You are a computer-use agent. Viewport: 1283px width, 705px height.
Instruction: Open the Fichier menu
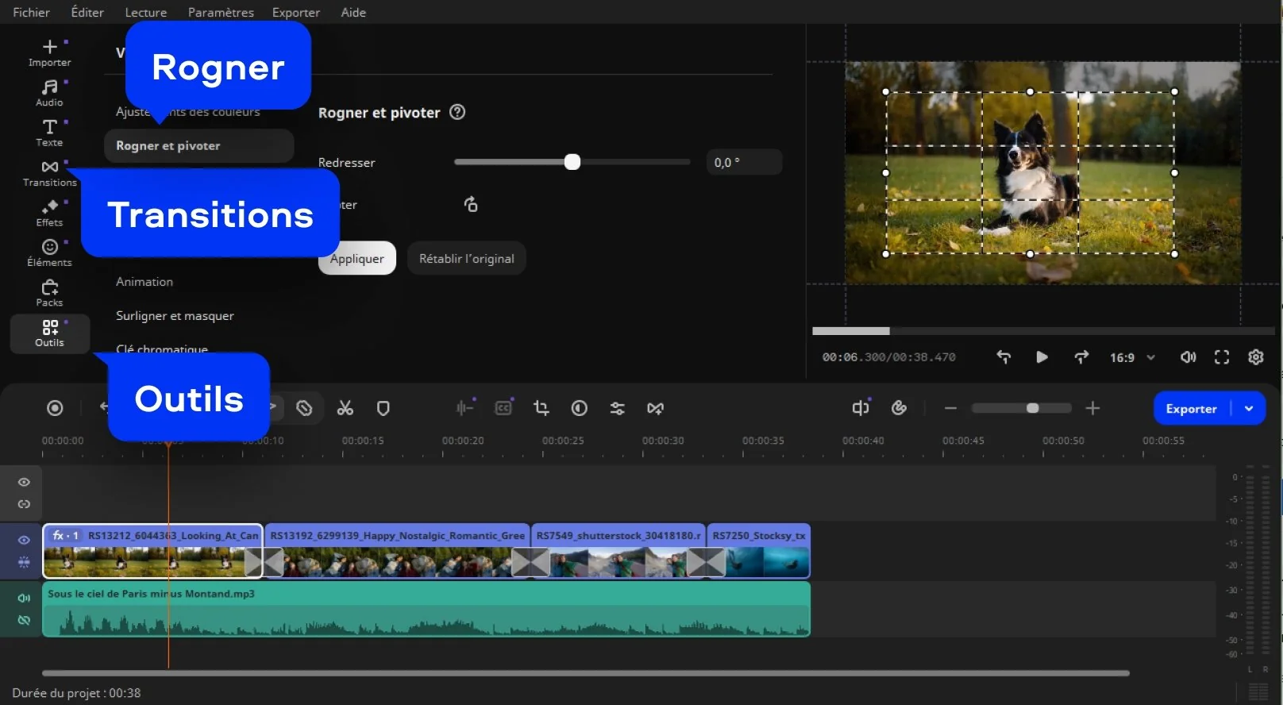(x=31, y=12)
